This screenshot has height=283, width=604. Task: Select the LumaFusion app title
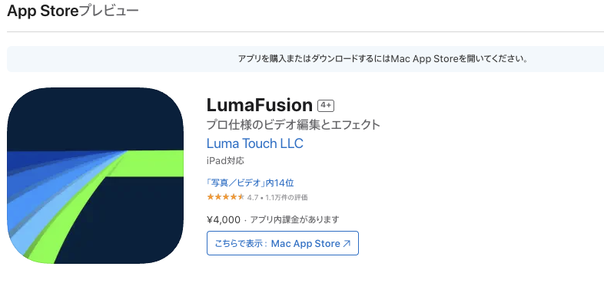[259, 104]
